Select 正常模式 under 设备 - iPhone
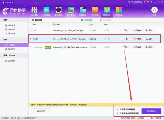Viewport: 164px width, 120px height. [10, 61]
